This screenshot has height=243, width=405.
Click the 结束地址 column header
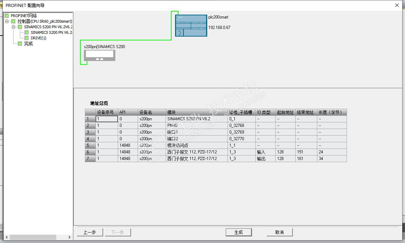306,112
